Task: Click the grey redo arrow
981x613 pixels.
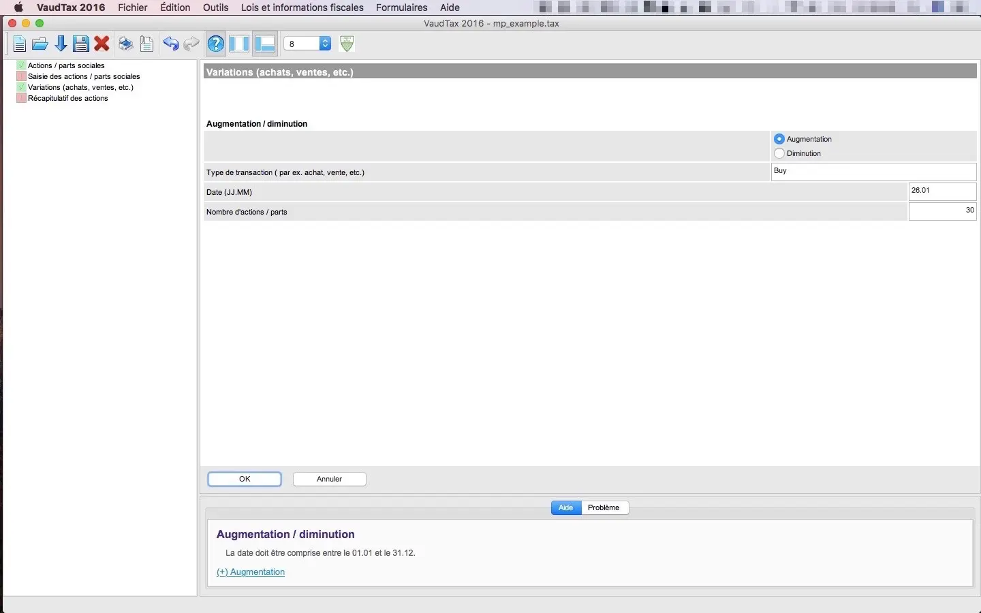Action: pyautogui.click(x=191, y=44)
